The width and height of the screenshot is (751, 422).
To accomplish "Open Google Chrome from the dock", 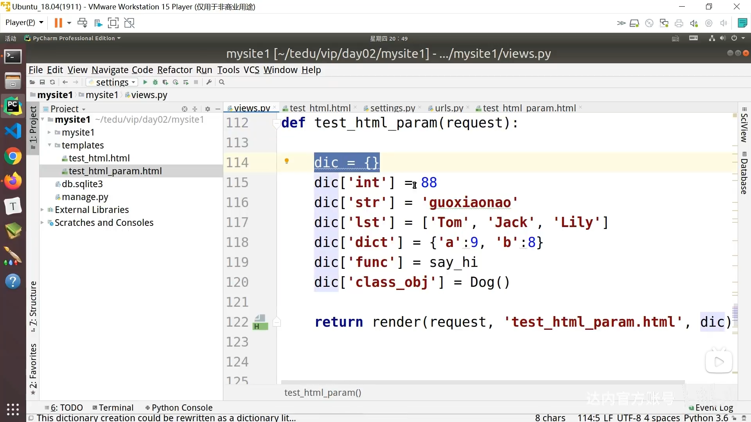I will click(x=13, y=156).
